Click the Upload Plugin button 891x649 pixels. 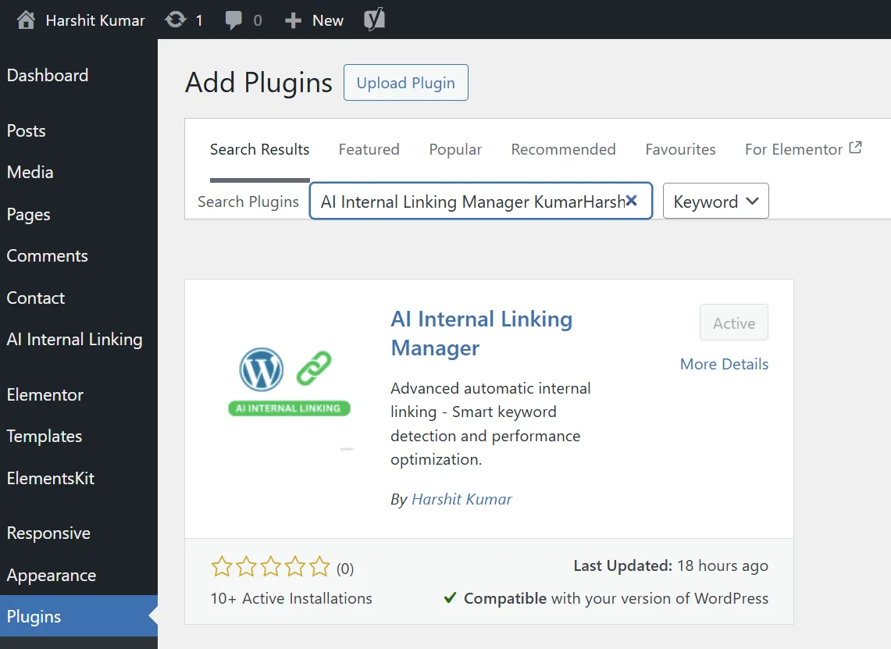(405, 82)
